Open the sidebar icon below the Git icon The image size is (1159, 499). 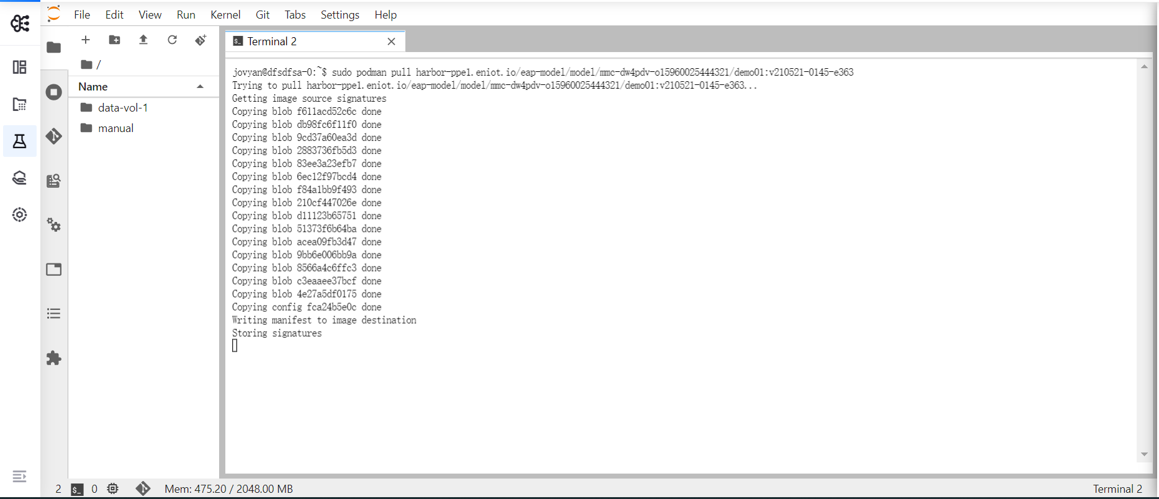54,180
